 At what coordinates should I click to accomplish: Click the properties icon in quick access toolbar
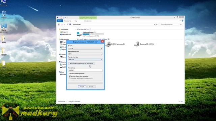pos(61,17)
